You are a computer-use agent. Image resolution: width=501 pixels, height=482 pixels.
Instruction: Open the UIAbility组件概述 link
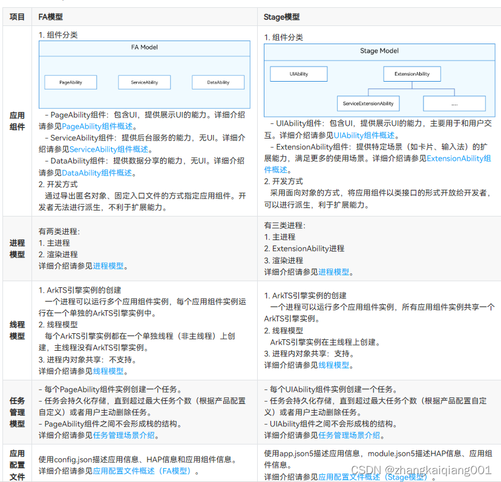(x=364, y=135)
